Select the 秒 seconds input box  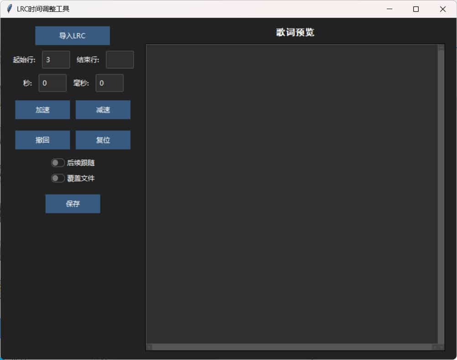pyautogui.click(x=52, y=83)
